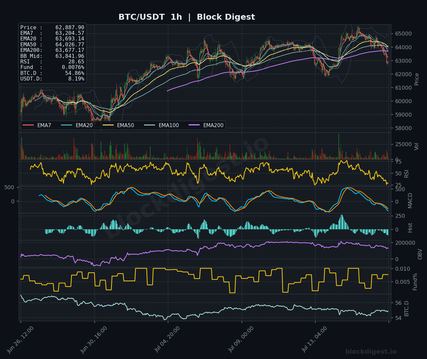Image resolution: width=427 pixels, height=359 pixels.
Task: Click the BTC.D vertical axis title
Action: [x=407, y=309]
